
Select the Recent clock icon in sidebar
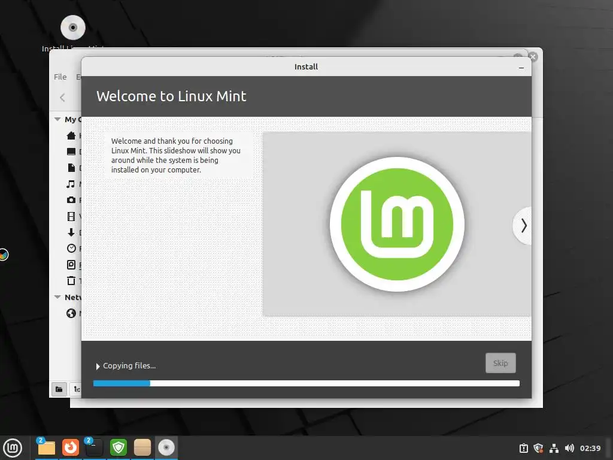71,249
